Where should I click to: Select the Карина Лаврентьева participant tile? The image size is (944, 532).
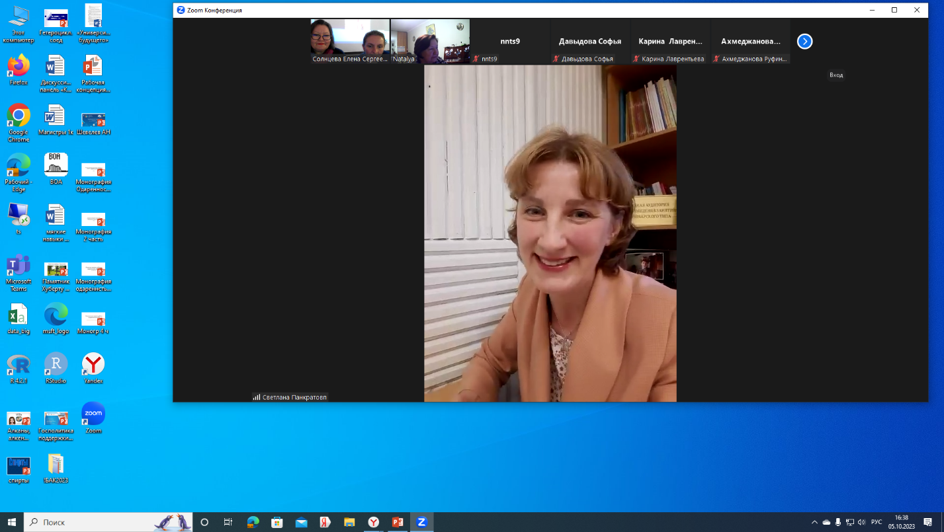[x=670, y=41]
